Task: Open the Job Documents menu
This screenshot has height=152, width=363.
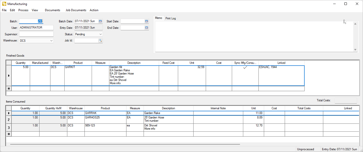Action: click(x=76, y=10)
